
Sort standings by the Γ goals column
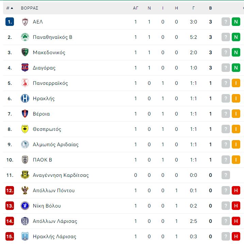(193, 8)
